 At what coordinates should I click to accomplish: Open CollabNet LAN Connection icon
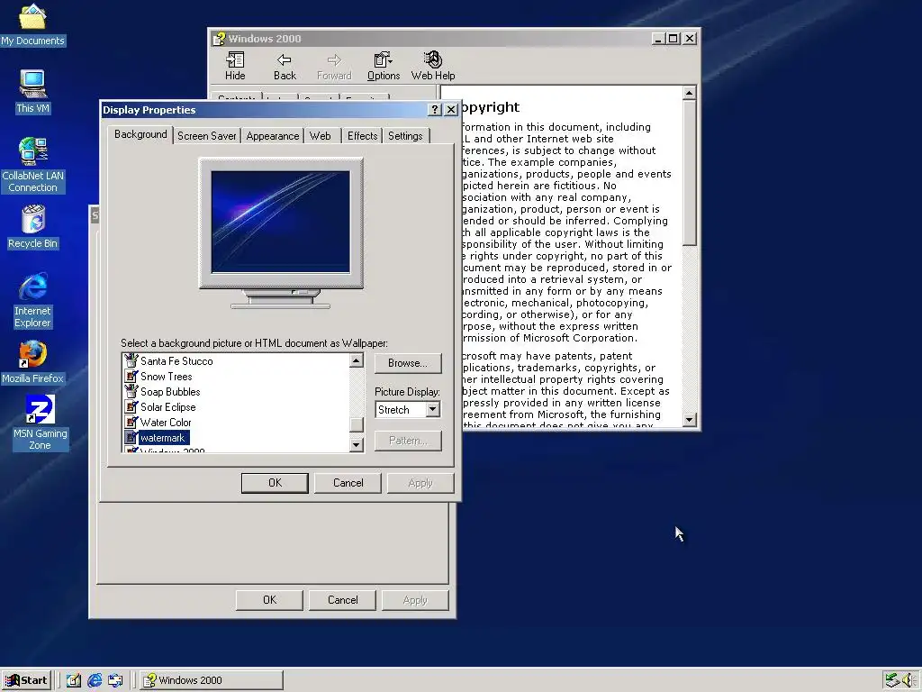(x=32, y=164)
